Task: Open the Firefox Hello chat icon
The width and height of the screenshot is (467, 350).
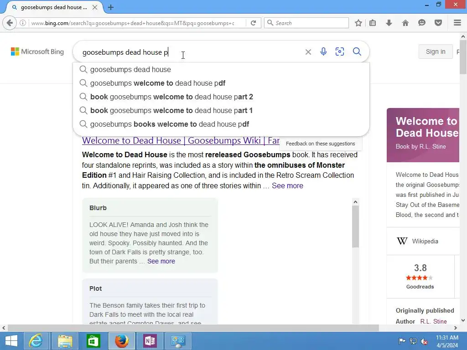Action: pos(422,23)
